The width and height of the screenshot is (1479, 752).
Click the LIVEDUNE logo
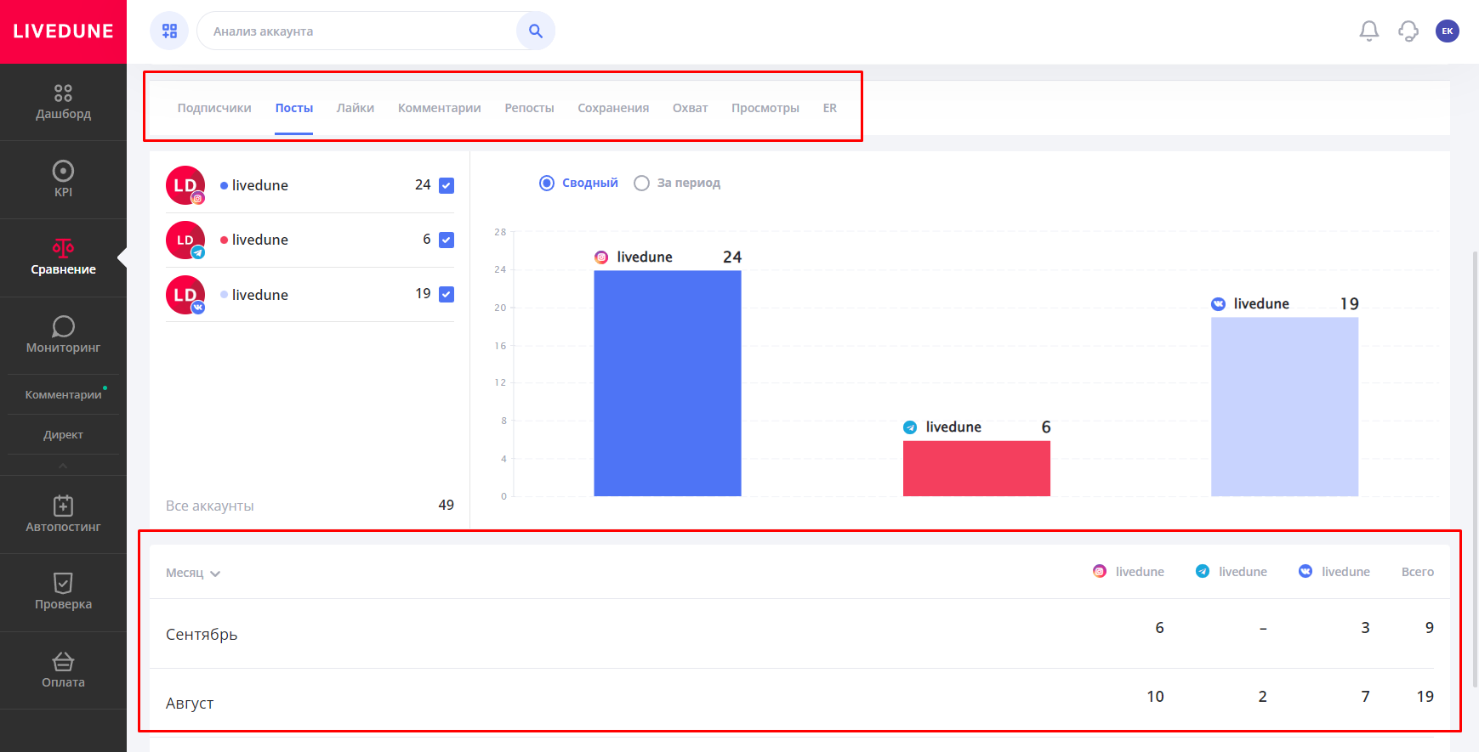(63, 31)
